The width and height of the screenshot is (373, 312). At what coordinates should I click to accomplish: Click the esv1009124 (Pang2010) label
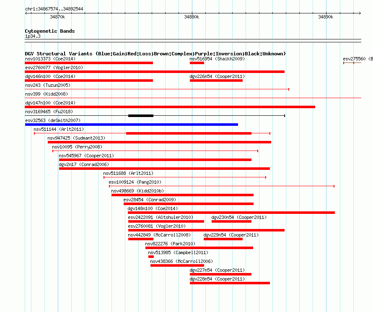135,182
